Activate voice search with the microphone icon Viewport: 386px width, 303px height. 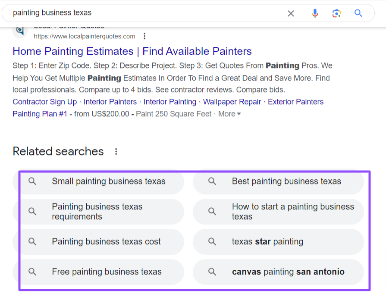(x=315, y=13)
